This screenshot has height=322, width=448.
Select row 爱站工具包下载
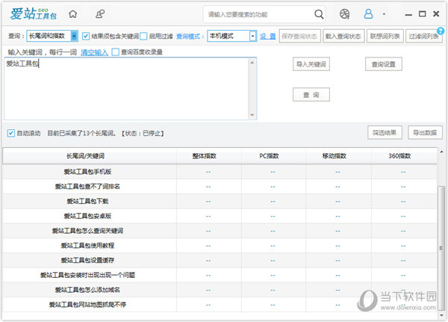(x=220, y=201)
